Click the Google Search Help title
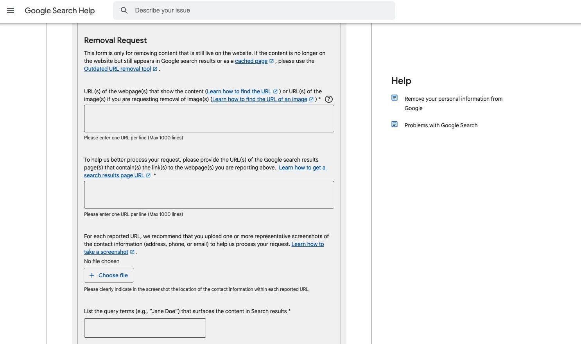Screen dimensions: 581x344 (60, 11)
